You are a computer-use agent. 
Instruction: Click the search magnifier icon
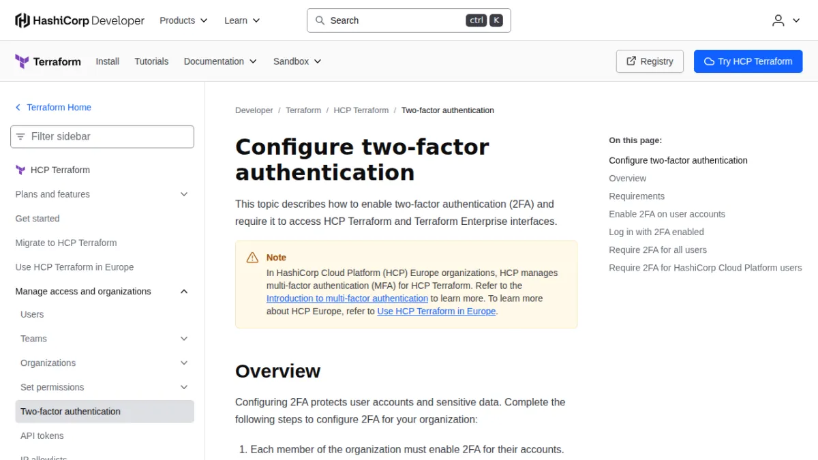(x=320, y=20)
